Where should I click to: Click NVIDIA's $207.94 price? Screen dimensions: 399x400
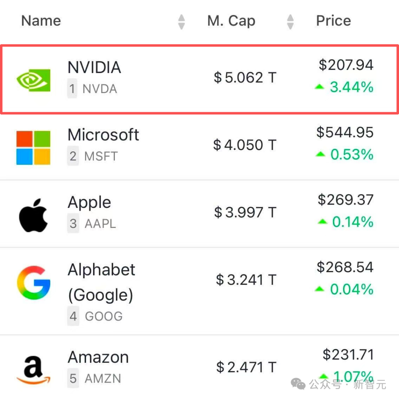(x=346, y=65)
